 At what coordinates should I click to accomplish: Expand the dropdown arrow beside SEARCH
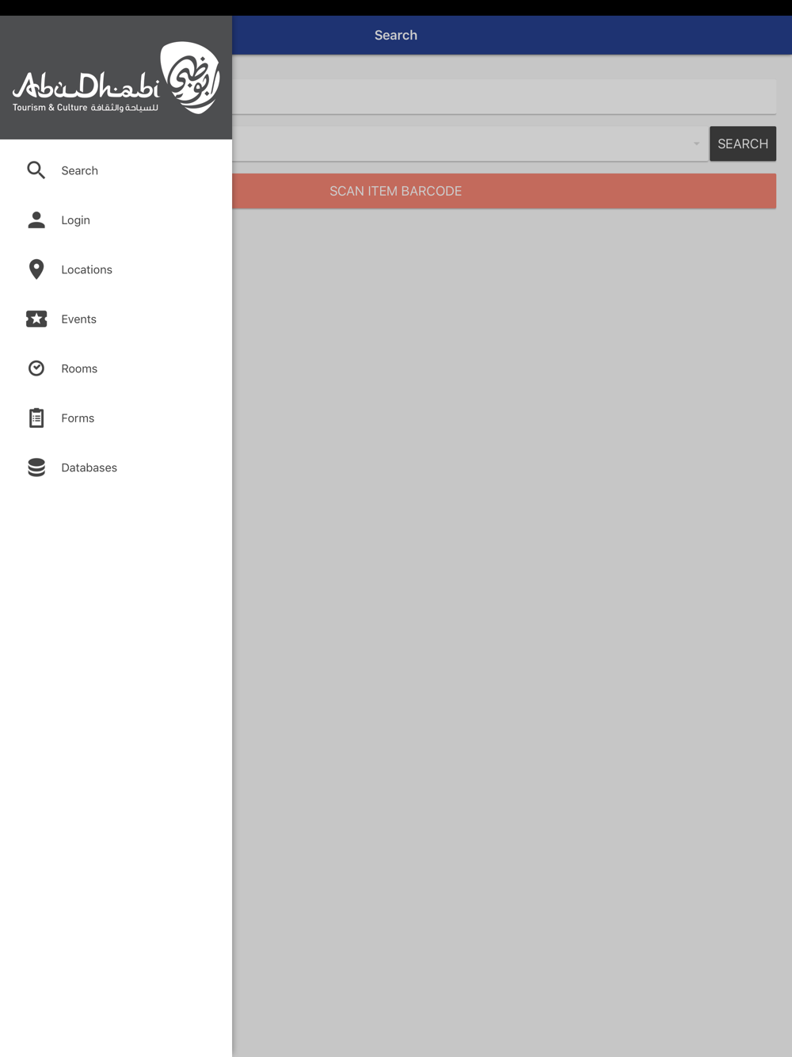[696, 144]
